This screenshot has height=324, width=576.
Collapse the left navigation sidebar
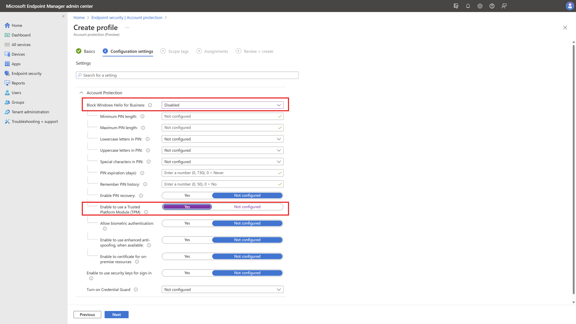[63, 16]
